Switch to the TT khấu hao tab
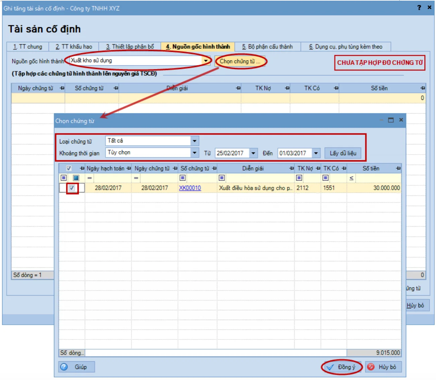The image size is (436, 380). [x=74, y=47]
